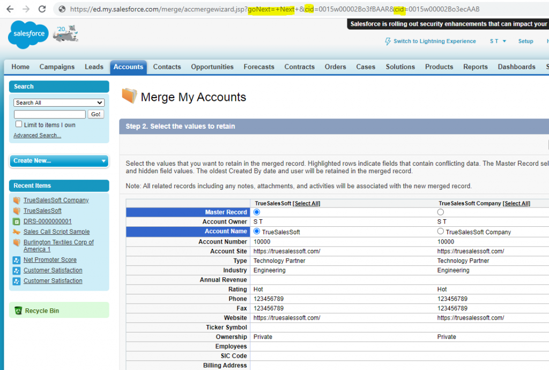Open the Solutions tab
Screen dimensions: 549x370
click(400, 67)
